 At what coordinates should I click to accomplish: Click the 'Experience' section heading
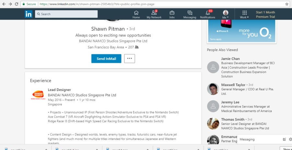click(41, 81)
